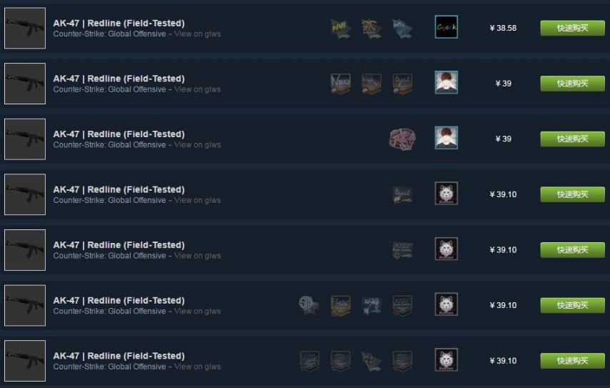Click the wolf avatar in the bottom listing
Image resolution: width=610 pixels, height=388 pixels.
click(x=446, y=359)
